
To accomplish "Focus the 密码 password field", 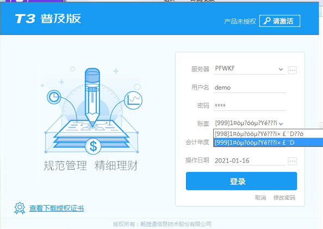I will click(250, 106).
